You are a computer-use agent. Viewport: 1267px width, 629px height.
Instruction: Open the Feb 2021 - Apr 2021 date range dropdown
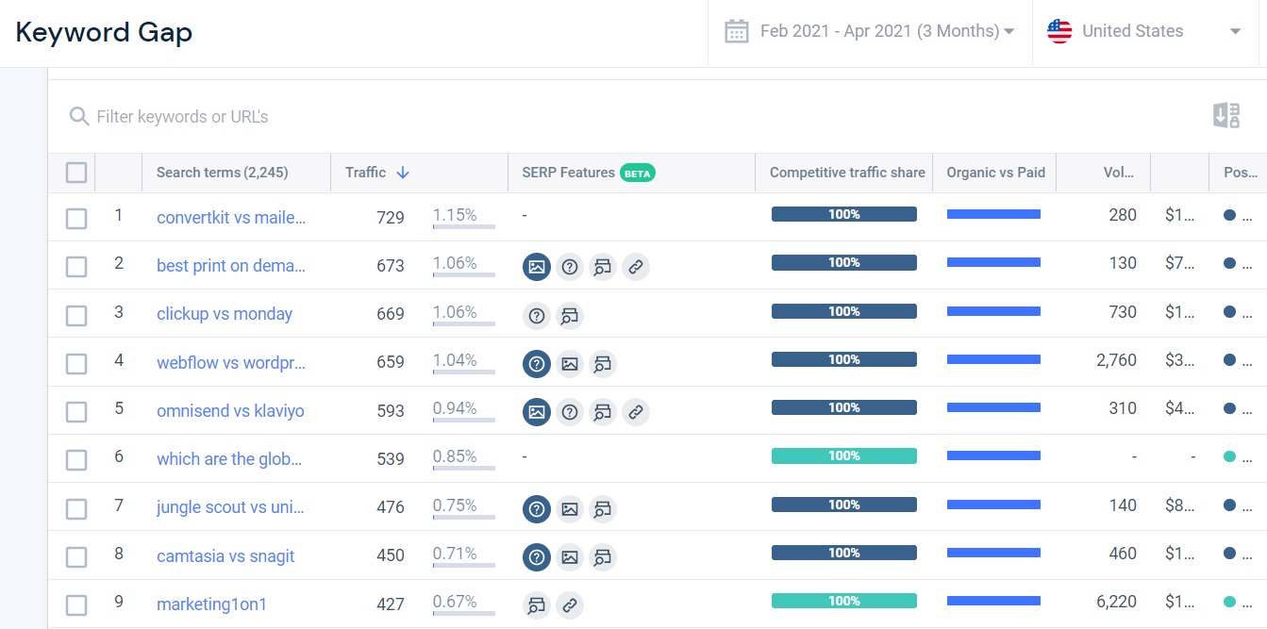click(870, 31)
